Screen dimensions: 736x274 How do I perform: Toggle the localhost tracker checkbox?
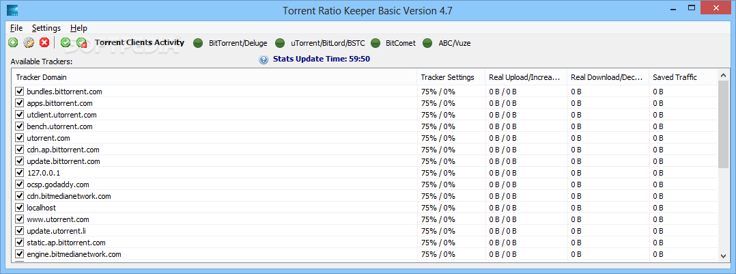point(20,207)
